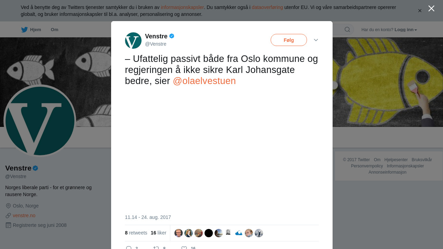Click the Twitter bird Hjem icon
This screenshot has height=249, width=443.
tap(24, 30)
